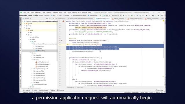Expand the build folder in project tree
The image size is (185, 104).
tap(26, 30)
